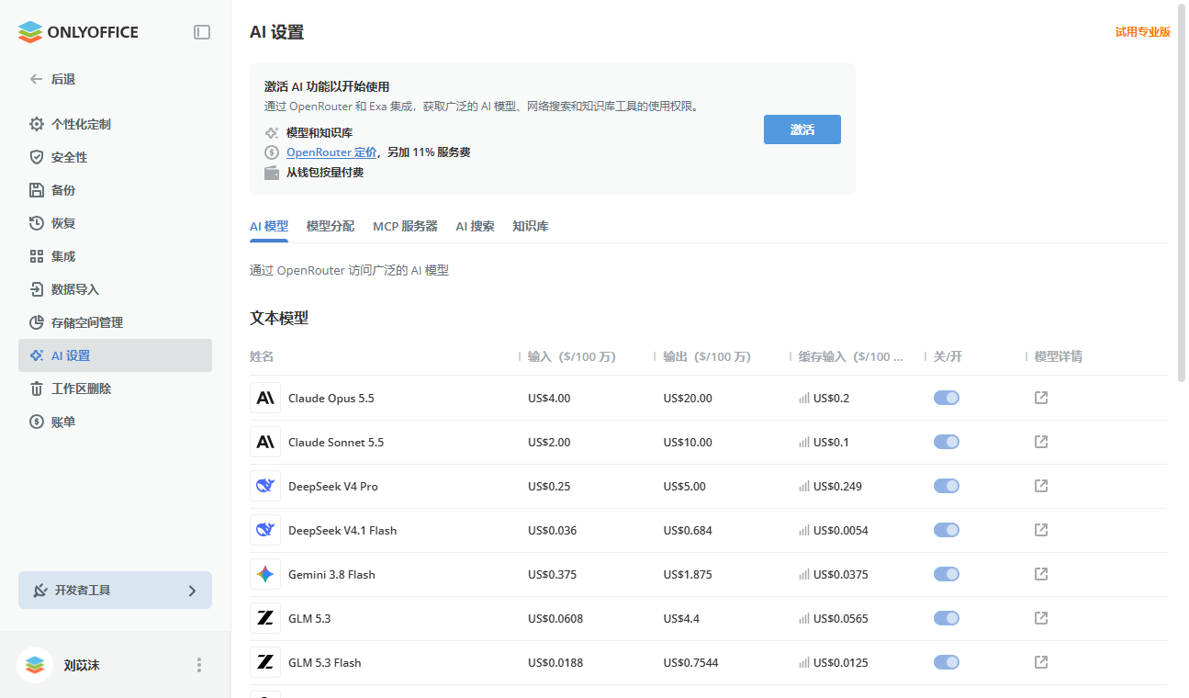Viewport: 1189px width, 698px height.
Task: Open the 安全性 shield icon
Action: (37, 157)
